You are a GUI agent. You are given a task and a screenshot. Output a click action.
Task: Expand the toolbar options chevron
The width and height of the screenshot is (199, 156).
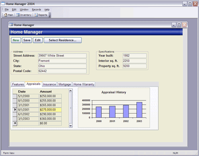(x=50, y=15)
